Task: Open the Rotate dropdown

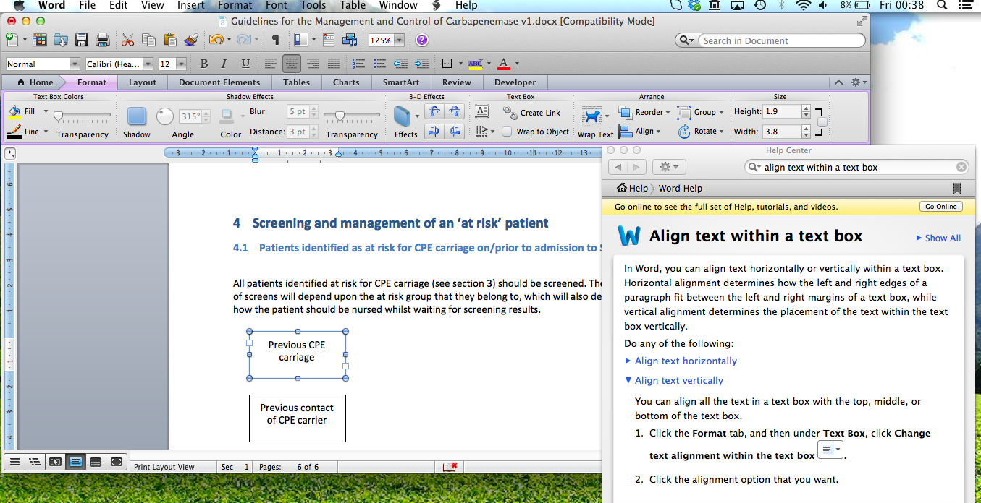Action: (701, 132)
